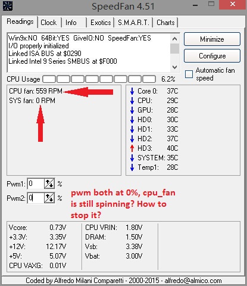This screenshot has height=286, width=247.
Task: Click inside the Pwm1 value field
Action: [x=36, y=184]
